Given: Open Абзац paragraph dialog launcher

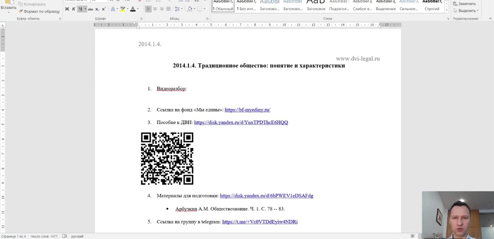Looking at the screenshot, I should click(x=208, y=19).
